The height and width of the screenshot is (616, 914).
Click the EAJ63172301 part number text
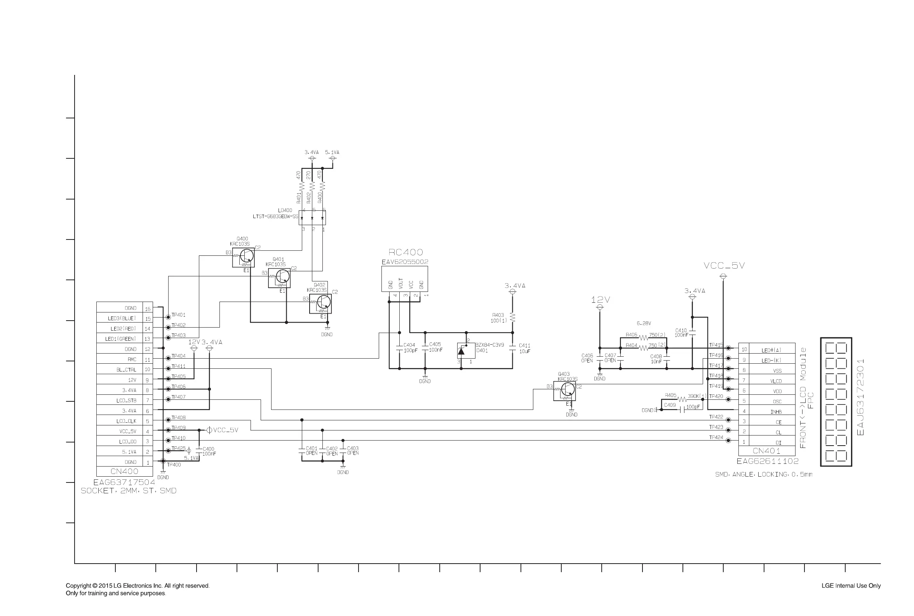(x=860, y=397)
